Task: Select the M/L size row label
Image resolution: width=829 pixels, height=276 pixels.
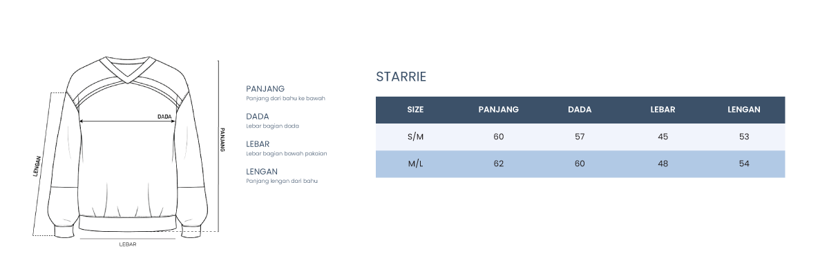Action: pyautogui.click(x=415, y=164)
